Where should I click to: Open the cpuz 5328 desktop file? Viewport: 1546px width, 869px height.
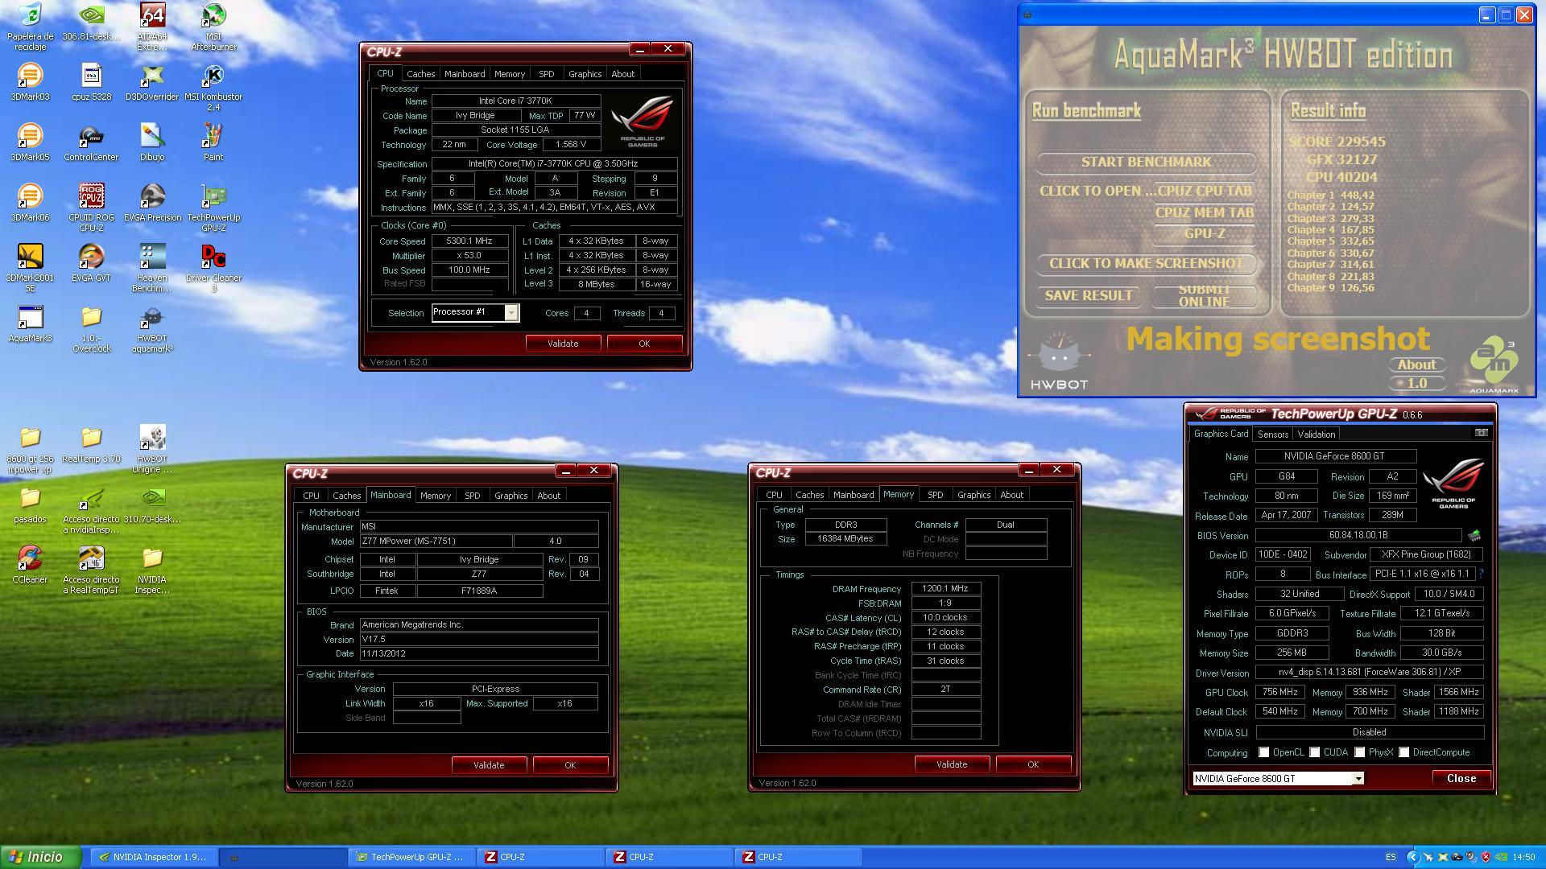point(91,82)
